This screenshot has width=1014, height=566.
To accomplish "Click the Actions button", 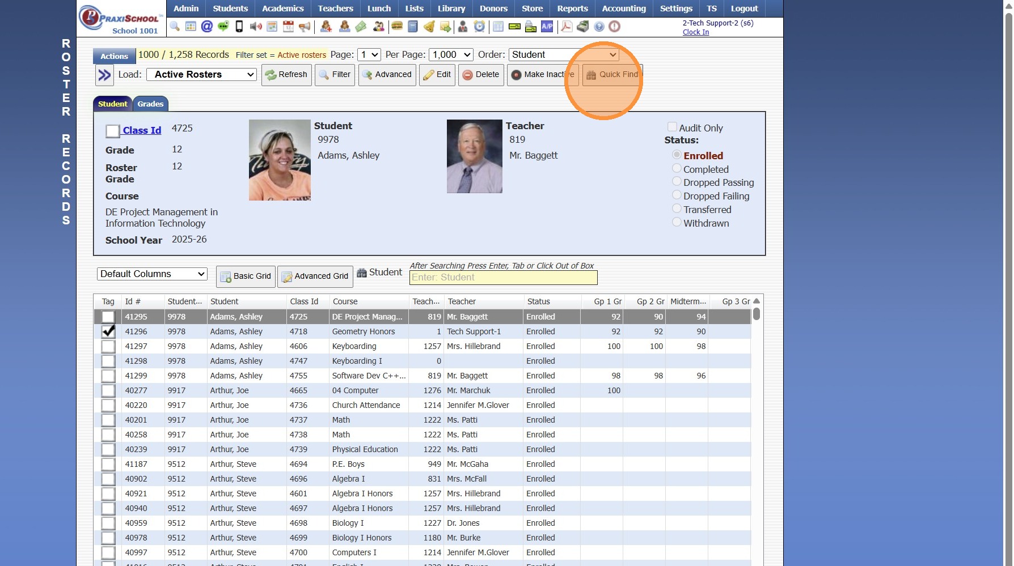I will pos(114,56).
